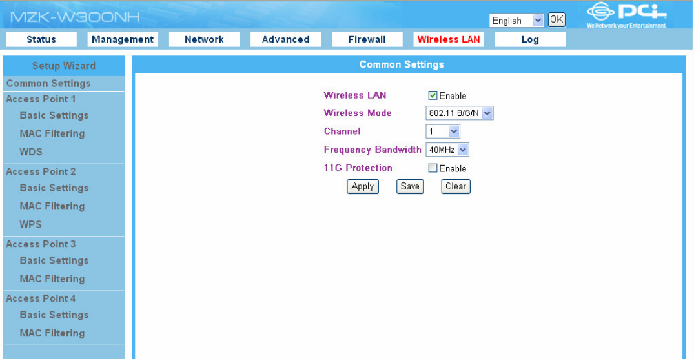Open the Status tab
The image size is (694, 359).
pos(41,39)
